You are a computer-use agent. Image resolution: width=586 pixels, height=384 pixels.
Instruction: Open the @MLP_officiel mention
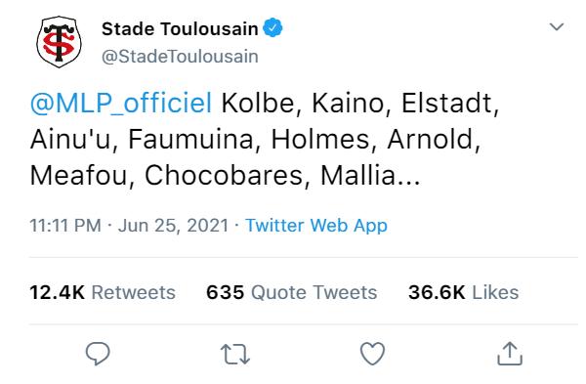[x=121, y=104]
